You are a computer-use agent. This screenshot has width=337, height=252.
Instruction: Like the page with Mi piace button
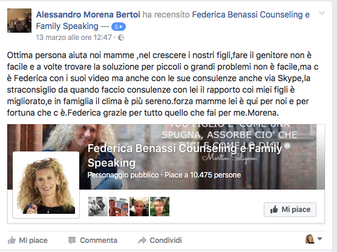point(290,210)
